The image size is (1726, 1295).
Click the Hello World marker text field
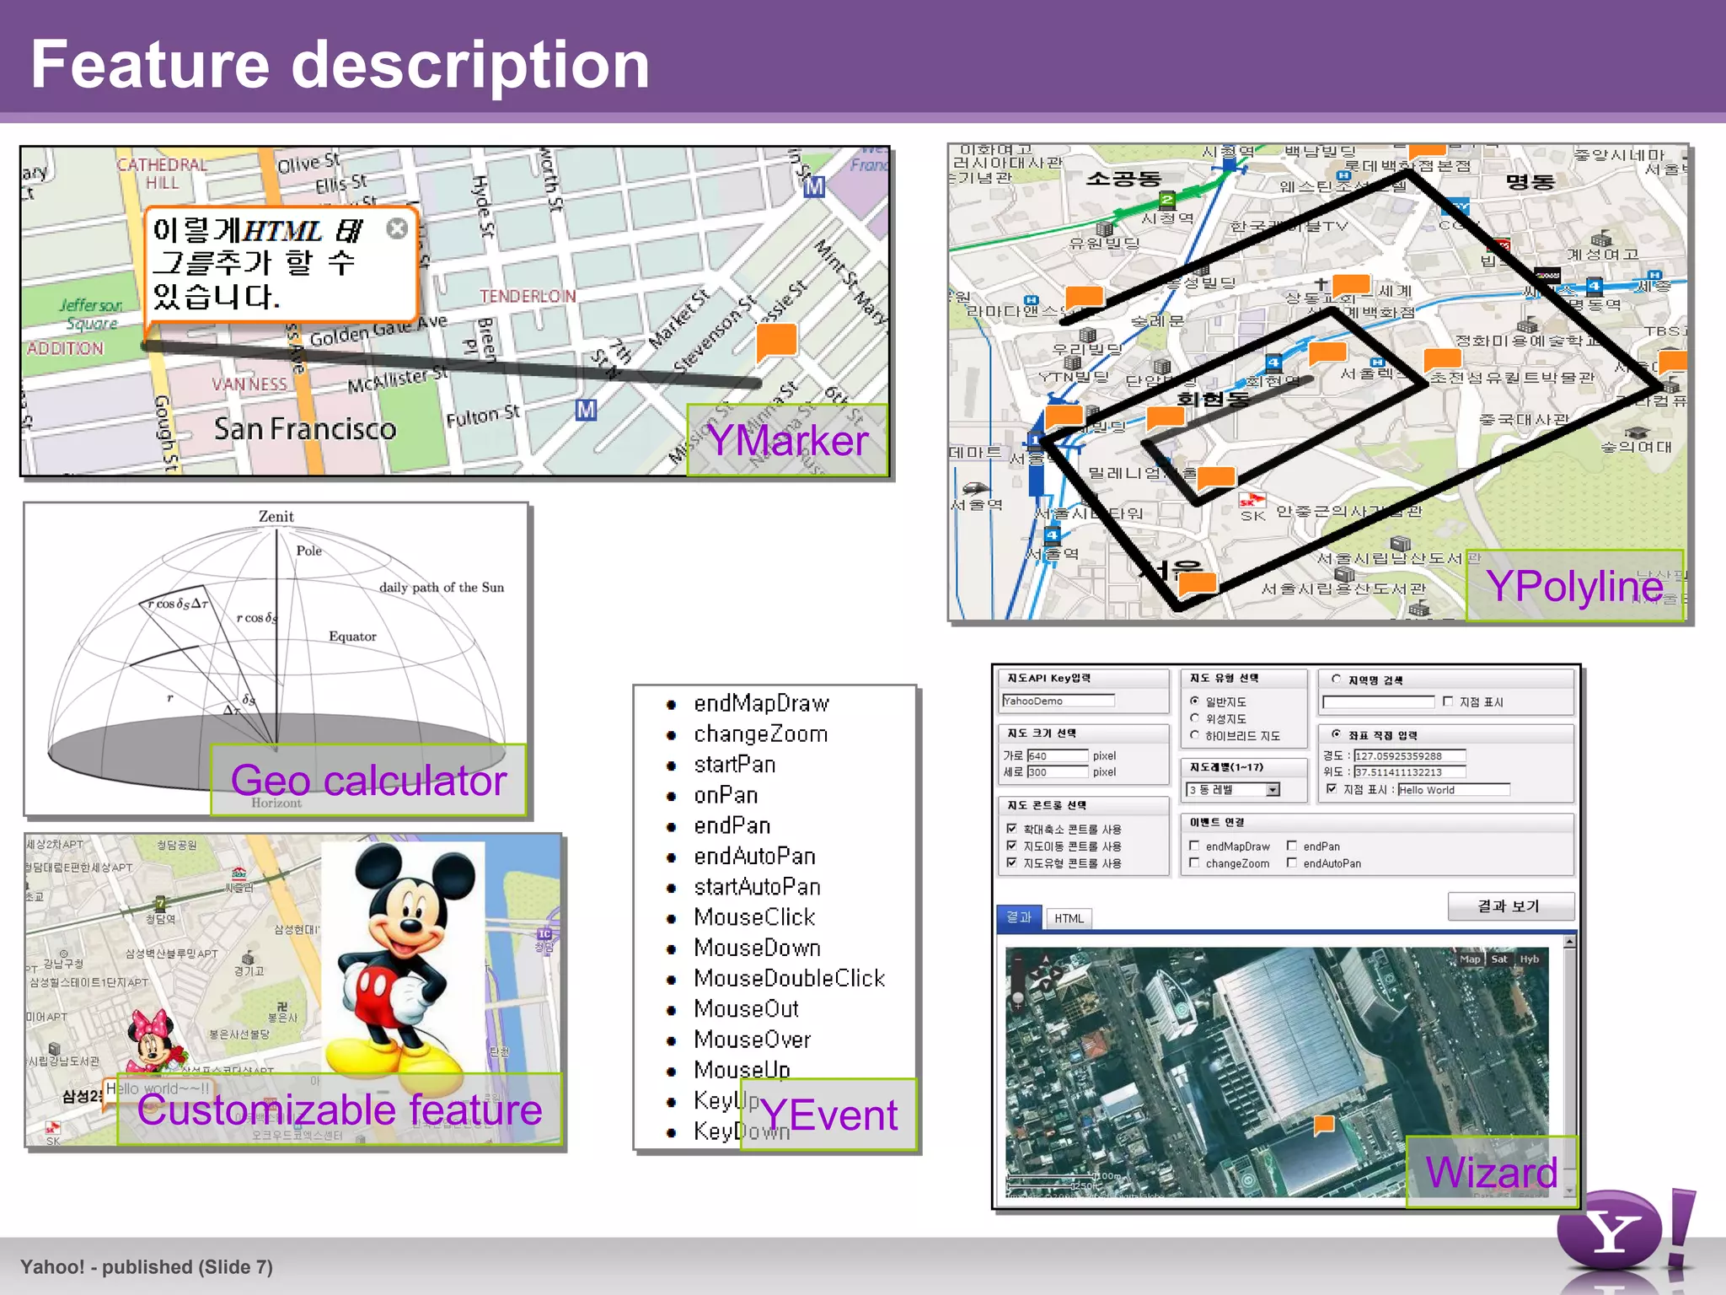(x=1454, y=790)
